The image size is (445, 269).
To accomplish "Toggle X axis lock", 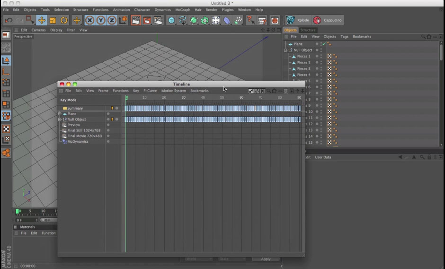I will [x=89, y=20].
